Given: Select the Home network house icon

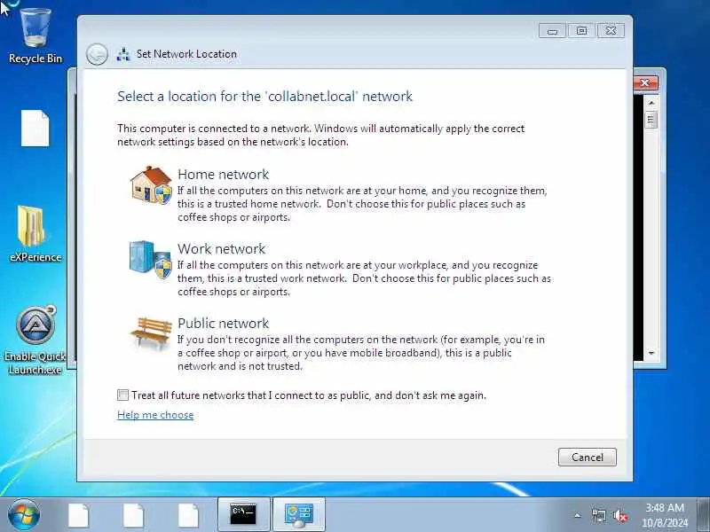Looking at the screenshot, I should pos(151,185).
